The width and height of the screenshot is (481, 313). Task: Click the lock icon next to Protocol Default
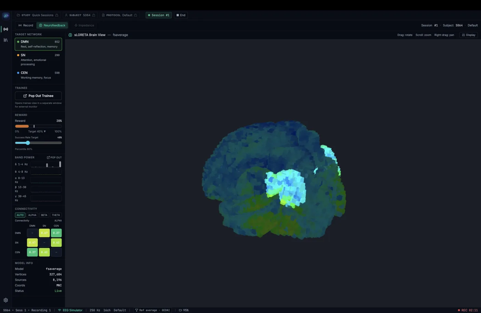[135, 15]
